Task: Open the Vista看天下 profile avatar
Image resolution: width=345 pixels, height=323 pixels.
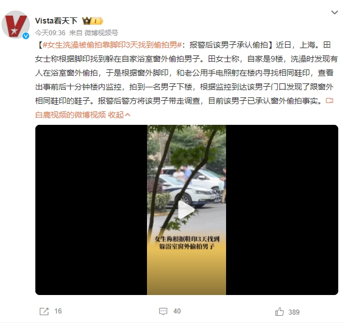Action: [x=15, y=25]
